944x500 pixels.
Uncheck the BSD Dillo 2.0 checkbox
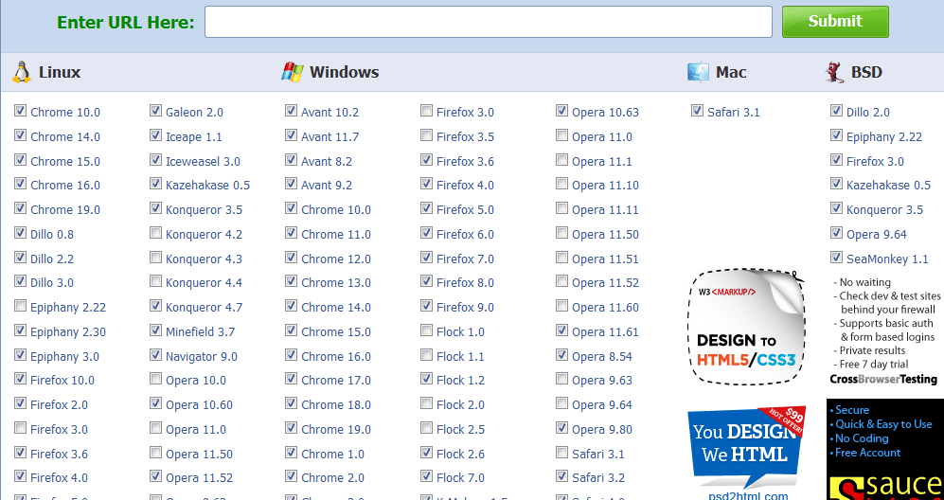coord(836,111)
